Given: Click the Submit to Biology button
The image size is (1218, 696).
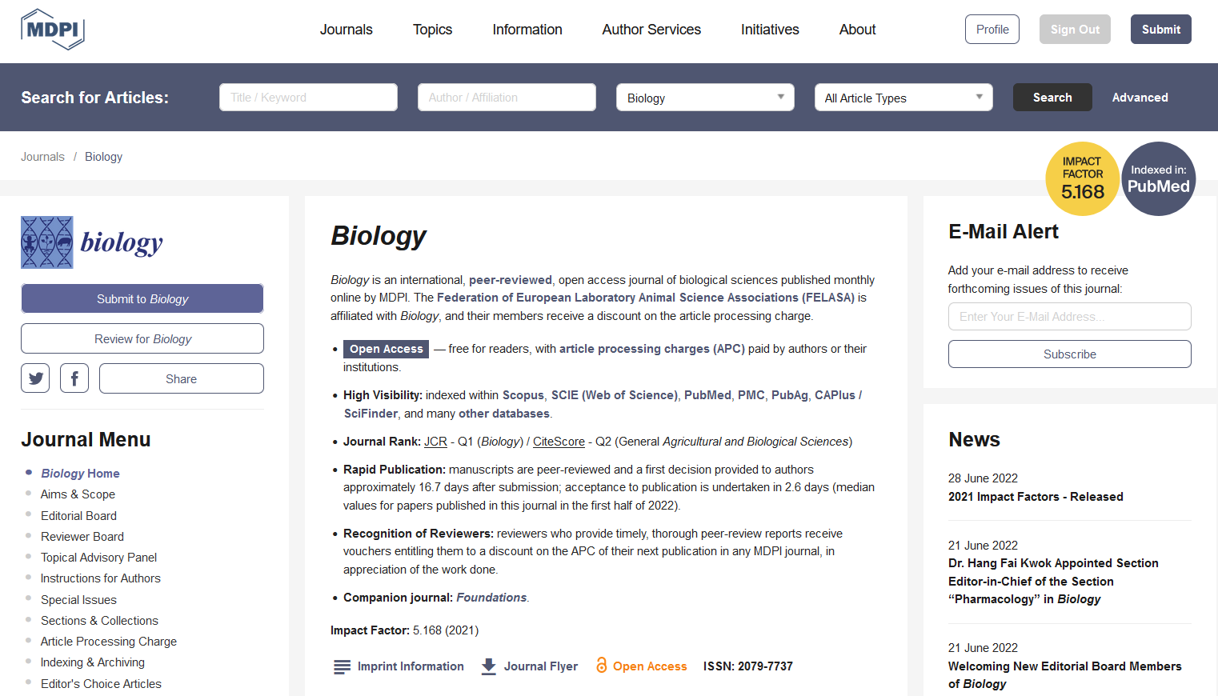Looking at the screenshot, I should (142, 298).
